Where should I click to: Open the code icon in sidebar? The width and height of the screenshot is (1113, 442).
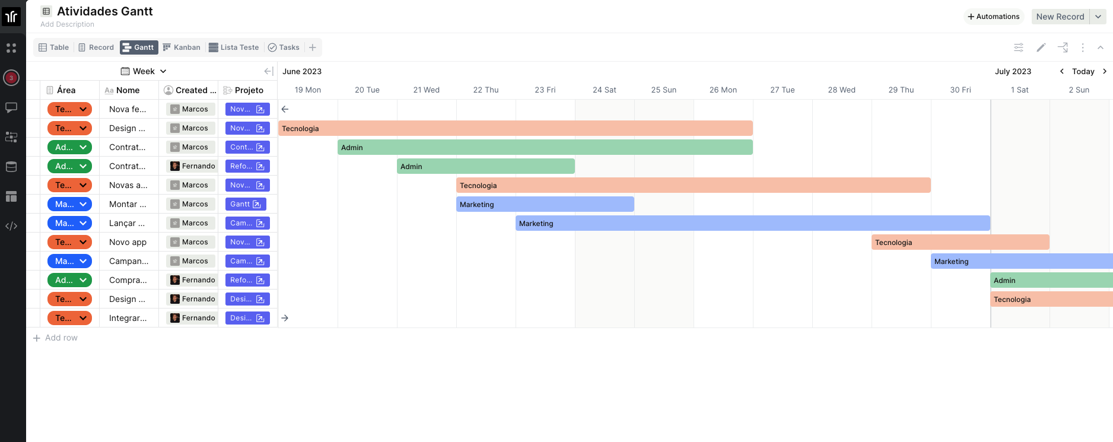point(11,226)
